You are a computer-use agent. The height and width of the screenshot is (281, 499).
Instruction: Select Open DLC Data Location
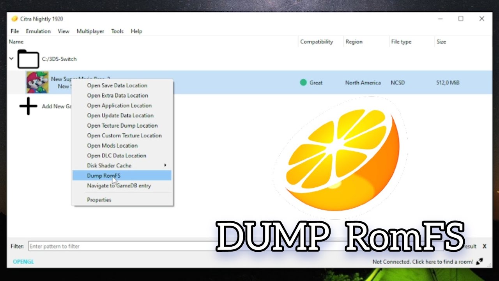[122, 155]
